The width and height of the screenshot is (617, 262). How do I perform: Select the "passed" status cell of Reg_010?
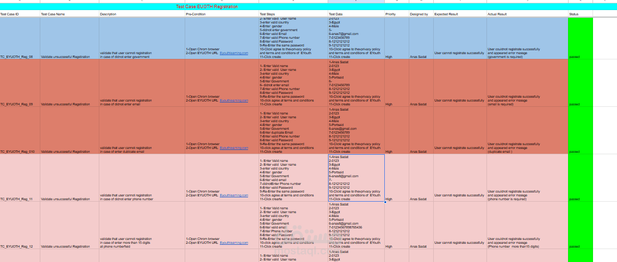(x=581, y=131)
